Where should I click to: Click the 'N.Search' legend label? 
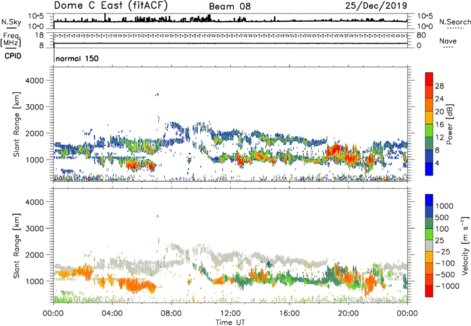point(455,22)
